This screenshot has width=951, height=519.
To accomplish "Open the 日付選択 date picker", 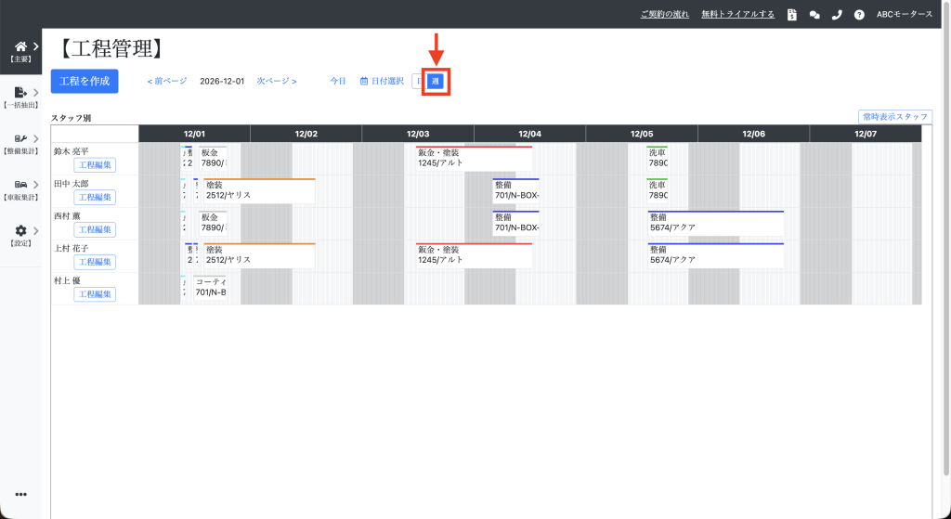I will click(x=382, y=82).
